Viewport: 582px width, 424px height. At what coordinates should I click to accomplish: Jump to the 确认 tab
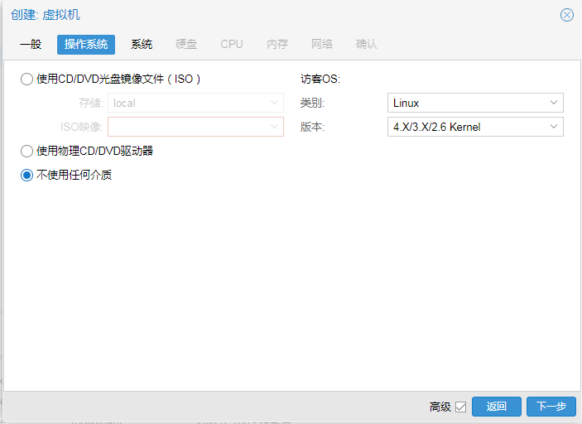point(367,44)
